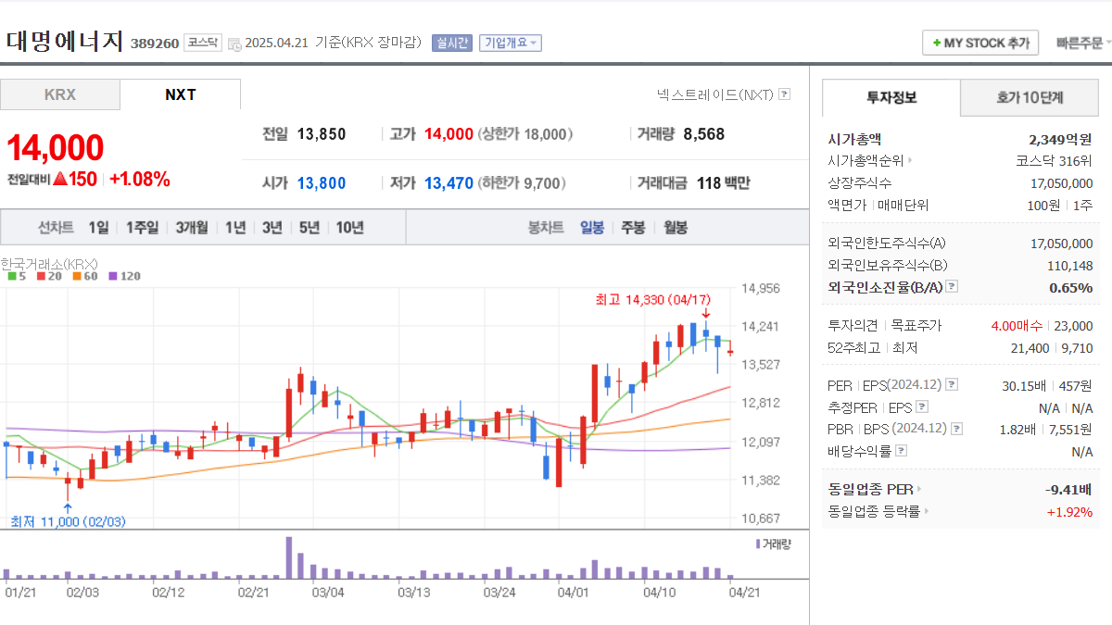Open the help icon beside 배당수익률
The image size is (1112, 625).
click(902, 451)
